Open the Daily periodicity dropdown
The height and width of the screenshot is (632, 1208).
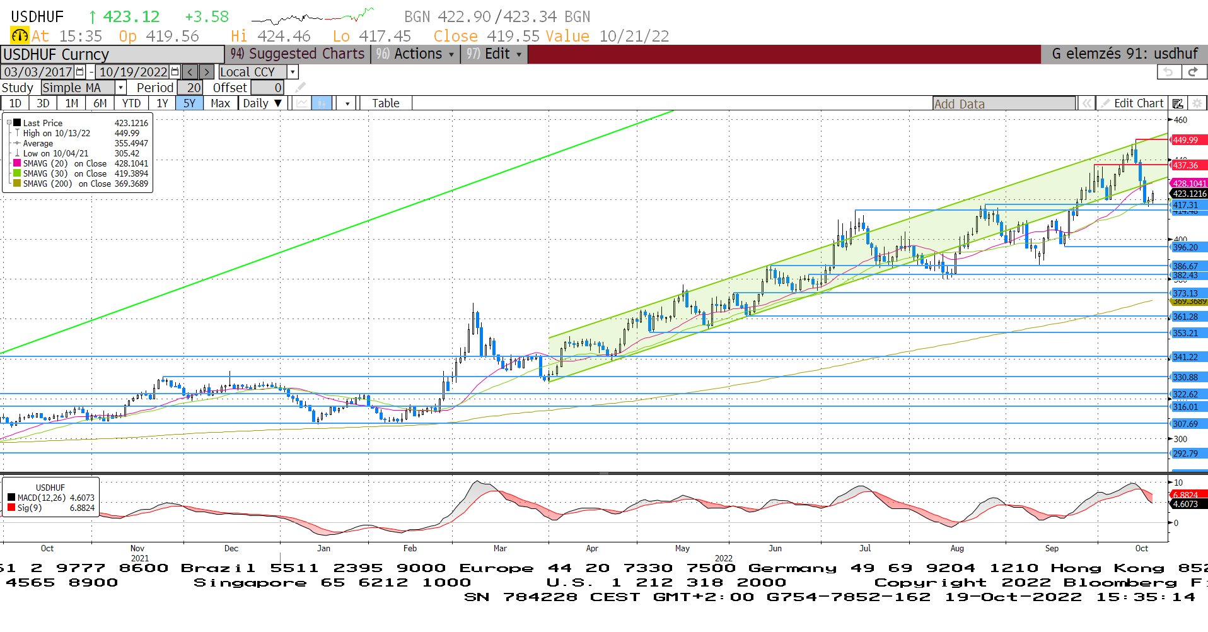click(x=263, y=103)
